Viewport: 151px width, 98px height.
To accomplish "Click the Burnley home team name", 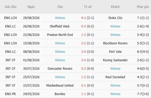I will click(60, 94).
